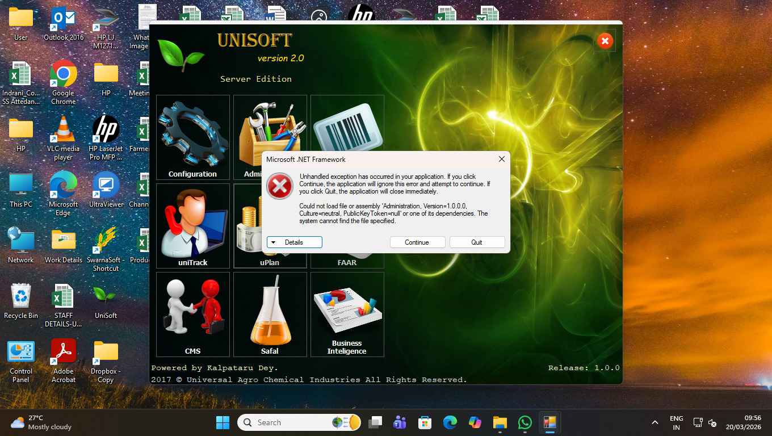Click Quit to close the application
Viewport: 772px width, 436px height.
477,242
